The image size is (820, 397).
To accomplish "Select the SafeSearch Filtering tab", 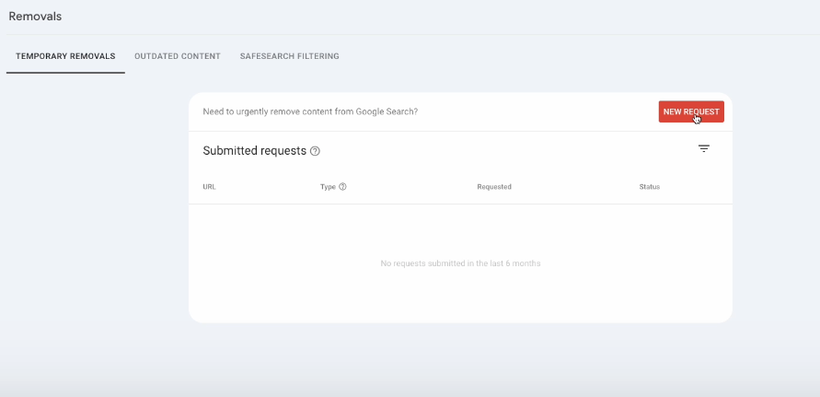I will click(x=289, y=56).
